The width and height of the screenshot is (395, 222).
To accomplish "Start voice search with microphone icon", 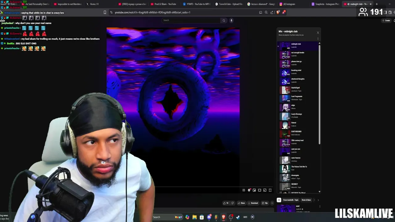I will tap(231, 20).
